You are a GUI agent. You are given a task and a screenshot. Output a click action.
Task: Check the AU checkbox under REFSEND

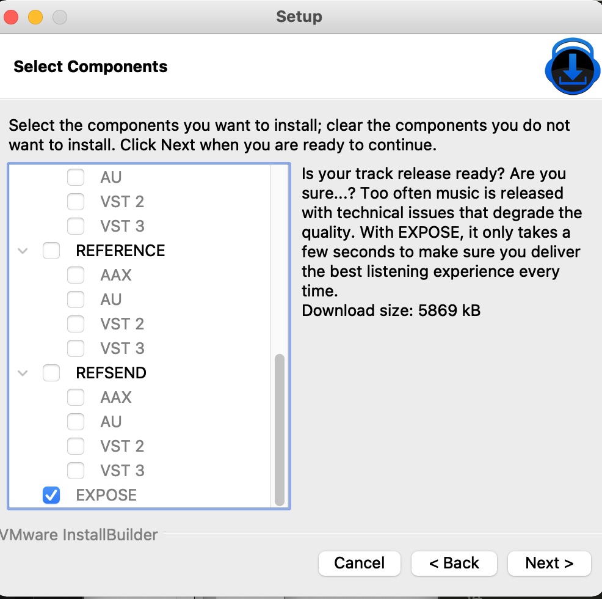pos(76,422)
